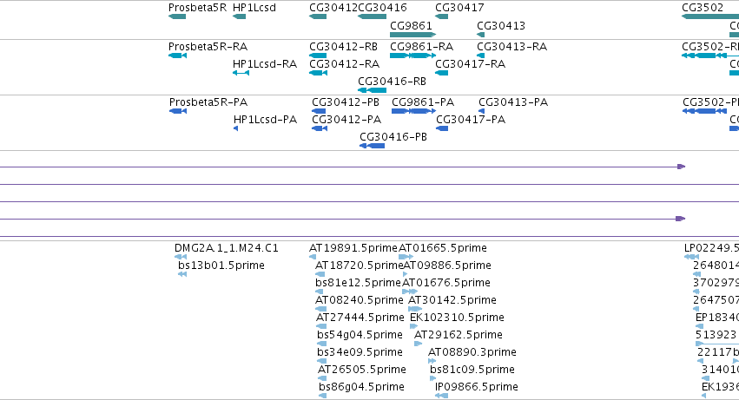The width and height of the screenshot is (739, 400).
Task: Choose EST label bs54g04.5prime
Action: 360,335
